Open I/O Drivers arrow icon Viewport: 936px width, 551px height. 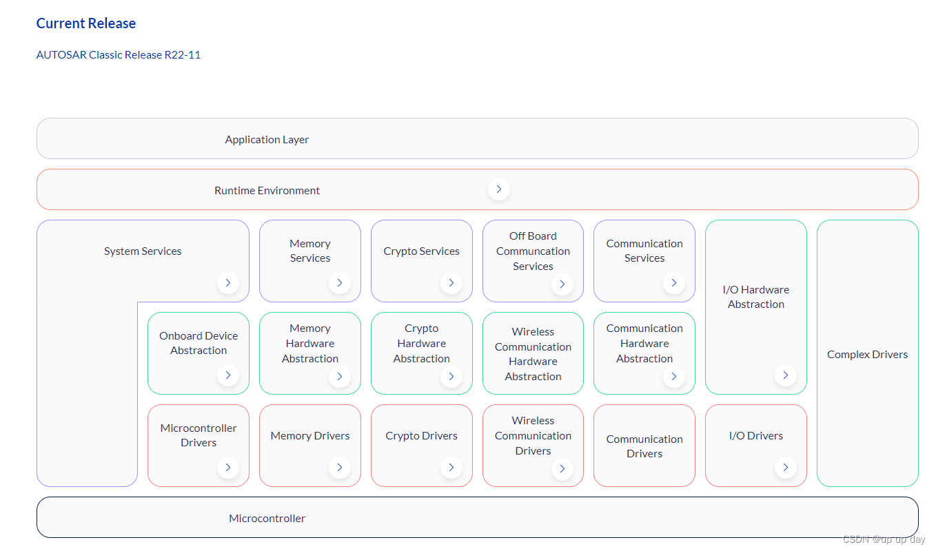[785, 468]
